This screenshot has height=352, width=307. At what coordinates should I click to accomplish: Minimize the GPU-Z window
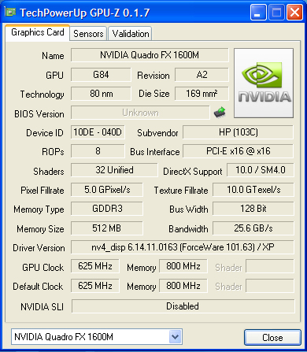click(x=258, y=12)
